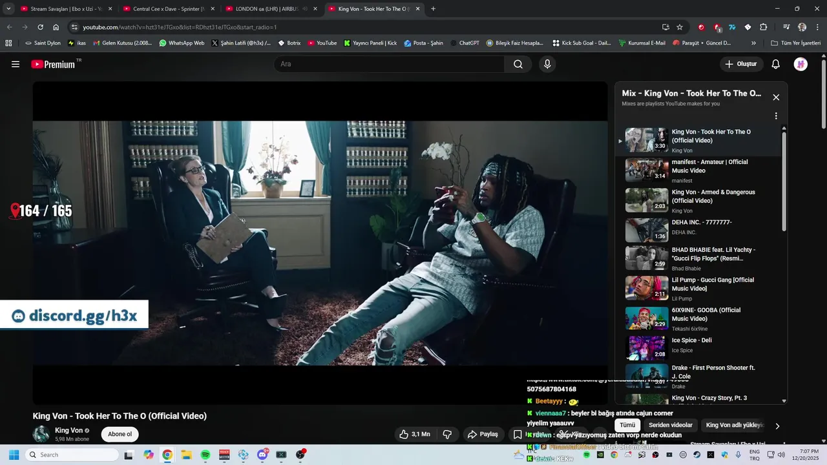The height and width of the screenshot is (465, 827).
Task: Open the tab search dropdown arrow
Action: click(x=8, y=9)
